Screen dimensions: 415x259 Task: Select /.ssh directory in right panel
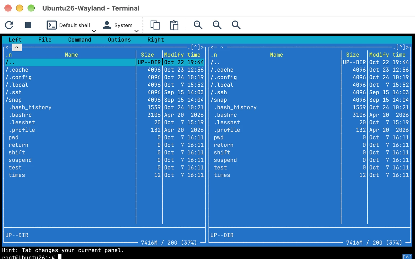tap(310, 92)
